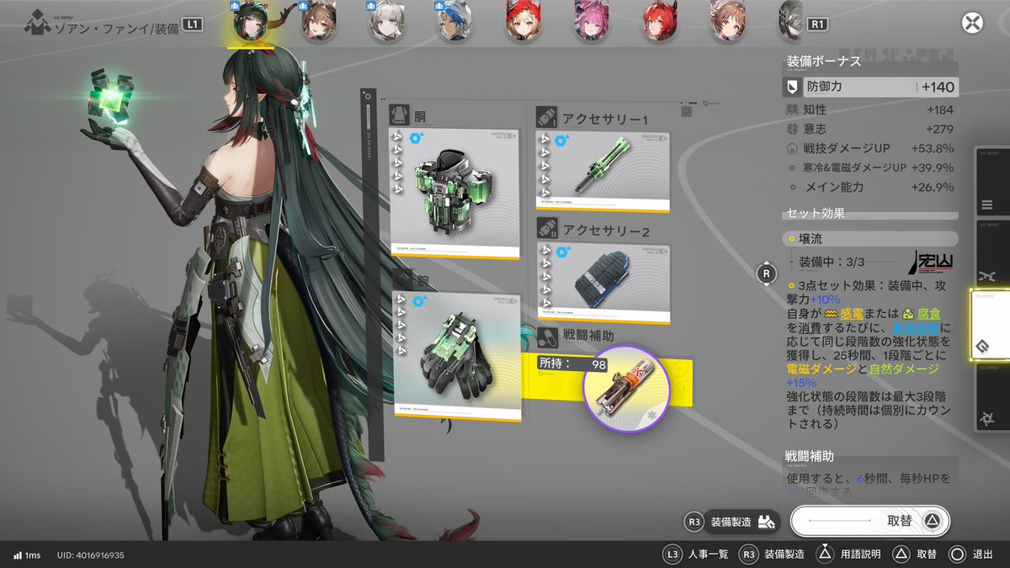Click the 装備ボーナス section heading
The height and width of the screenshot is (568, 1010).
(x=824, y=61)
